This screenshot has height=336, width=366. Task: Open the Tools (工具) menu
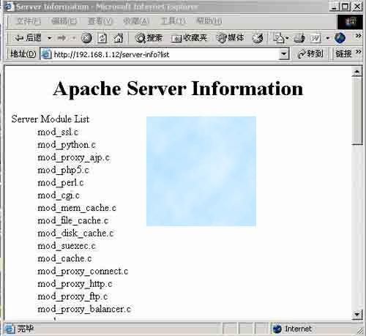click(x=173, y=21)
